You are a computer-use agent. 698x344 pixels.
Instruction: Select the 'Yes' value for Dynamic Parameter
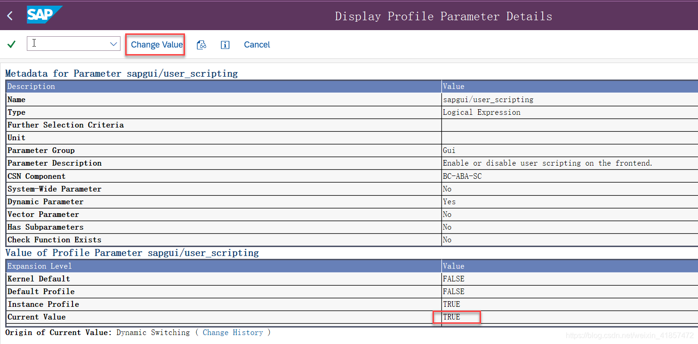tap(449, 201)
